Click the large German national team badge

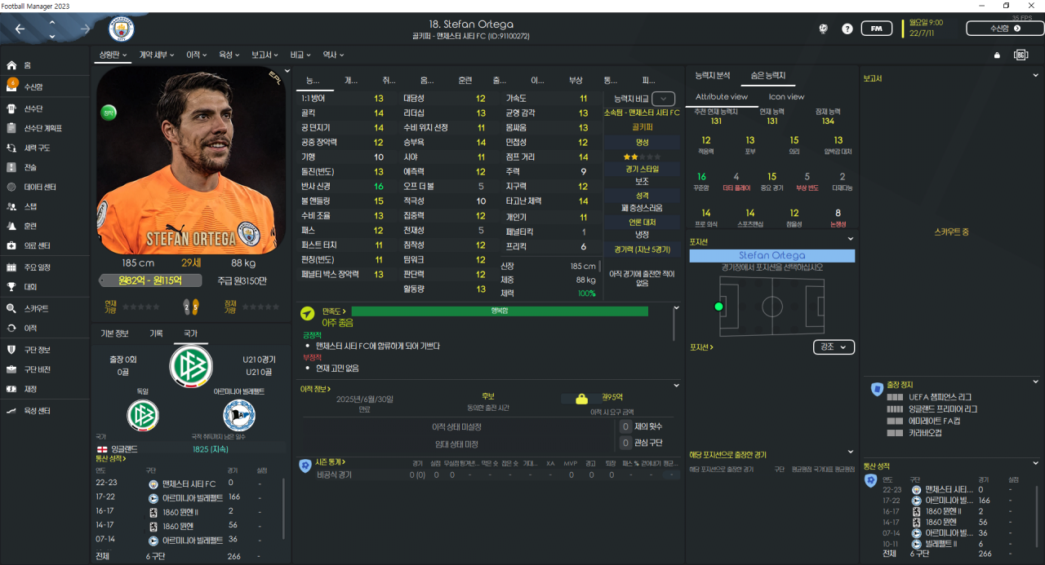click(191, 366)
